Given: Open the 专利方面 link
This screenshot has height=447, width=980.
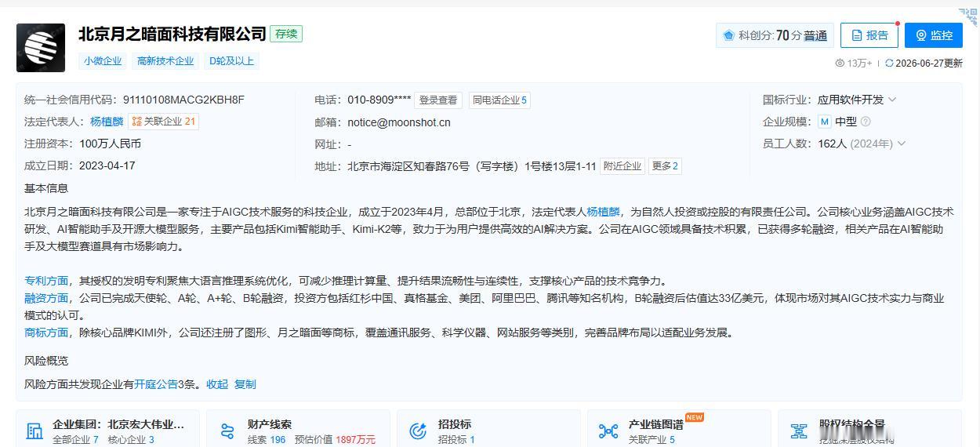Looking at the screenshot, I should (x=46, y=281).
